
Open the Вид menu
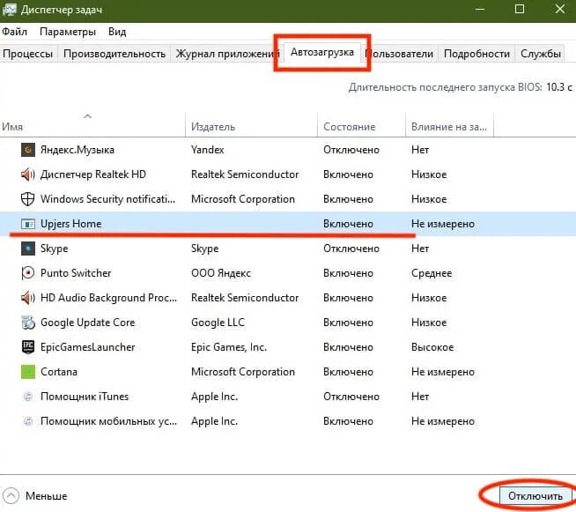[117, 32]
